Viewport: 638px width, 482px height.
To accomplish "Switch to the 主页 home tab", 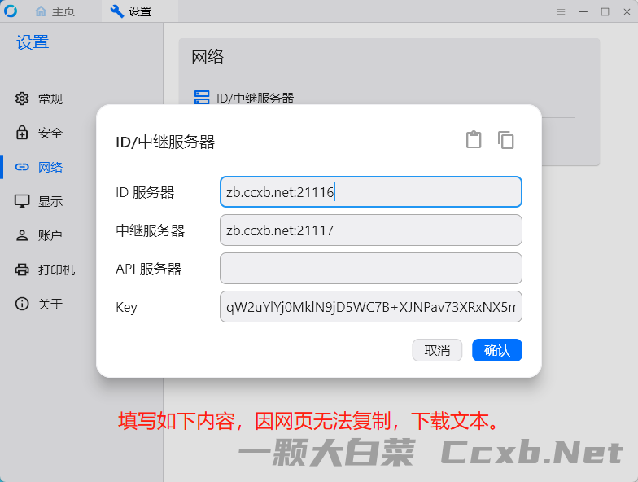I will point(55,11).
